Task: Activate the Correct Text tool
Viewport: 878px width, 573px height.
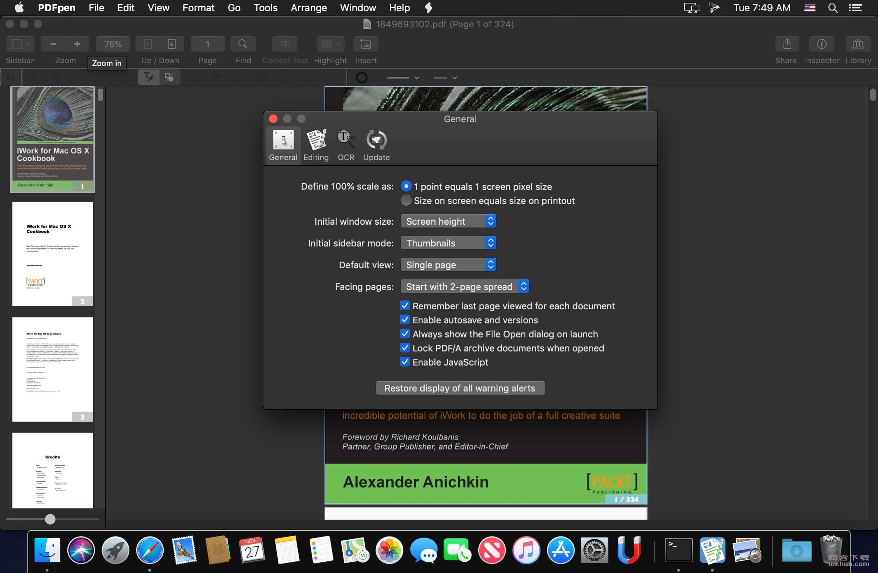Action: (x=285, y=44)
